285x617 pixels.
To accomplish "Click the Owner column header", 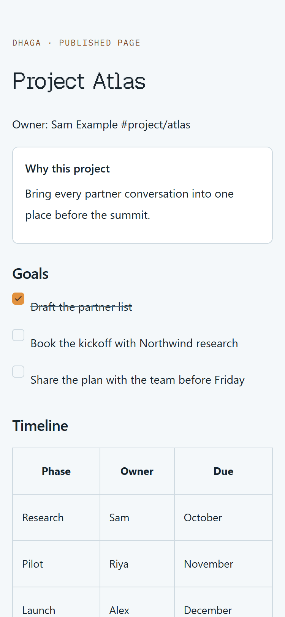I will click(x=137, y=471).
